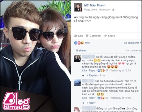Expand the 4 Replies thread
Screen dimensions: 142x112
click(x=92, y=75)
